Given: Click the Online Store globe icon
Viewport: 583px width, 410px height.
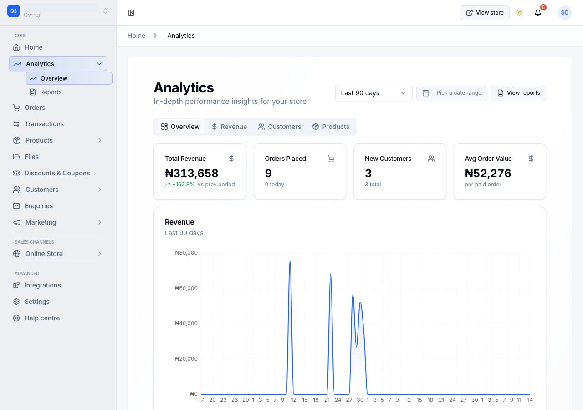Looking at the screenshot, I should [17, 254].
